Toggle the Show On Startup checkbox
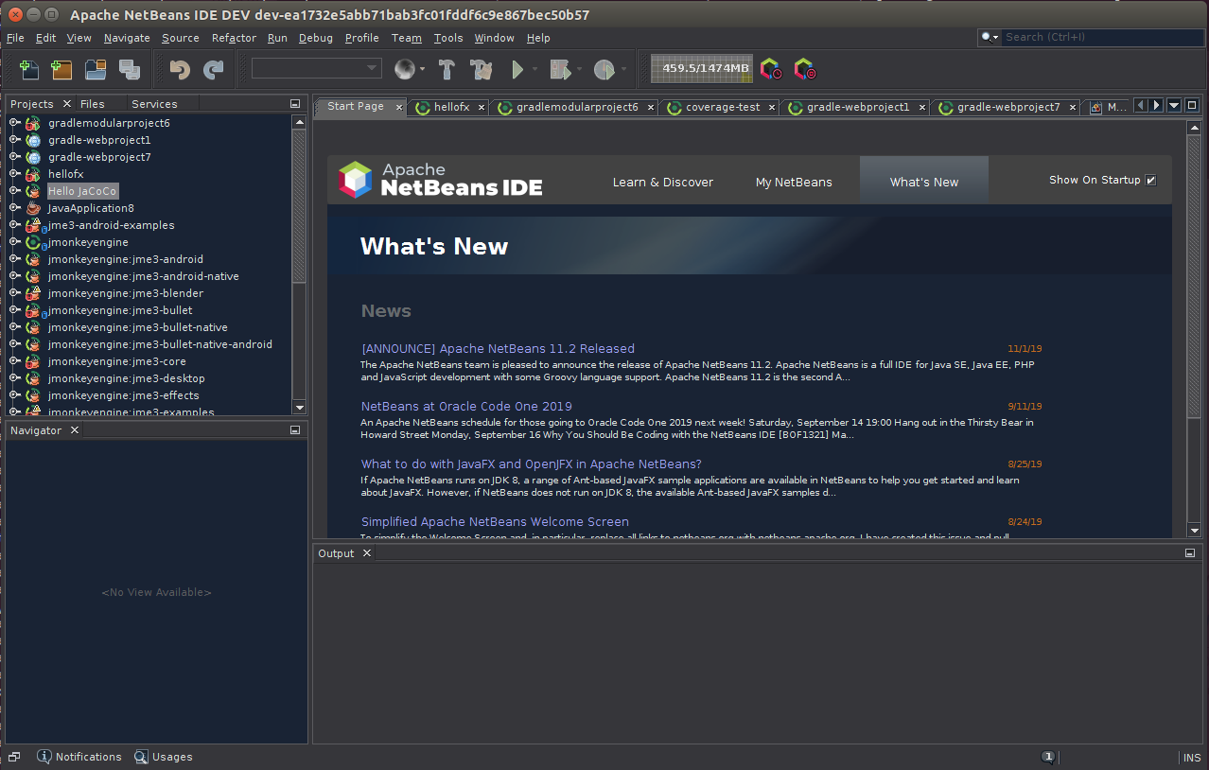Screen dimensions: 1209x770 (1151, 181)
